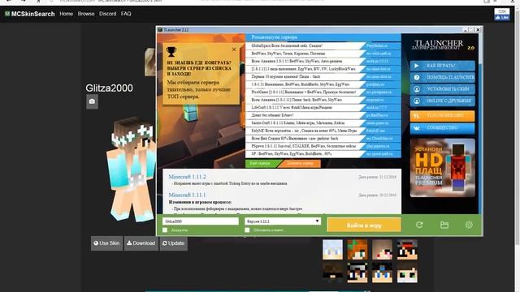Click the refresh icon in TLauncher bar
The height and width of the screenshot is (292, 520).
419,225
